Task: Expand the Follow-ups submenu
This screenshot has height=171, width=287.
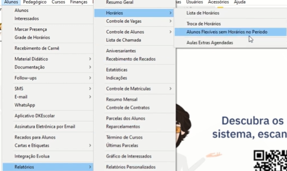Action: (x=48, y=78)
